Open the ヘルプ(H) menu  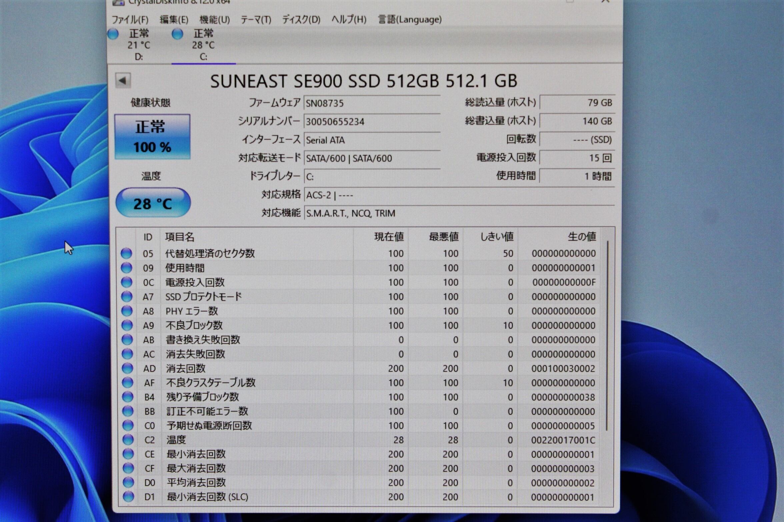(x=349, y=20)
